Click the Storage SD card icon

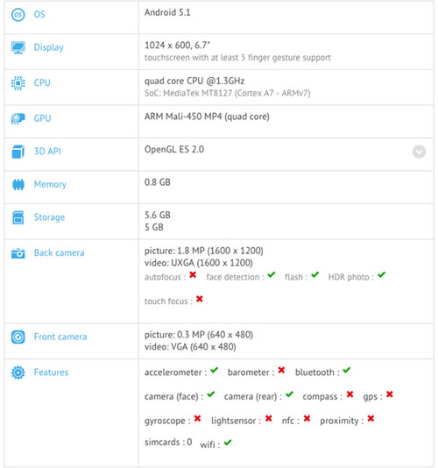[18, 217]
